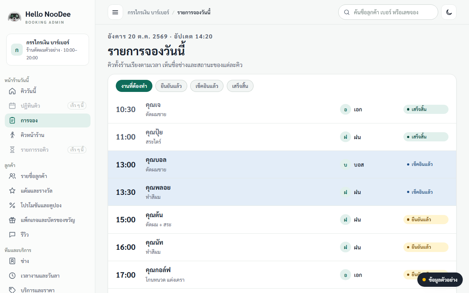Open เวลางานและวันลา clock icon
This screenshot has width=469, height=293.
(x=12, y=276)
